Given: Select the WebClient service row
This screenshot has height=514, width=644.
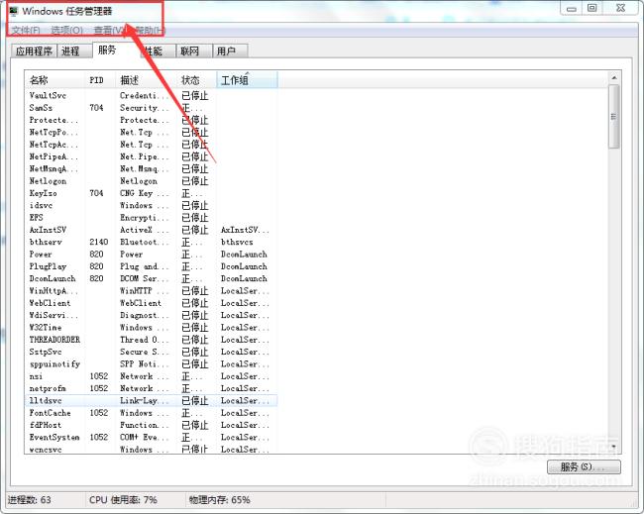Looking at the screenshot, I should tap(152, 303).
